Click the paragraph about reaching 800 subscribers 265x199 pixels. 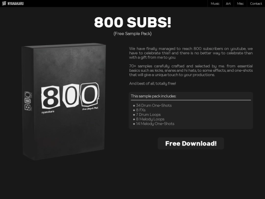pos(191,53)
